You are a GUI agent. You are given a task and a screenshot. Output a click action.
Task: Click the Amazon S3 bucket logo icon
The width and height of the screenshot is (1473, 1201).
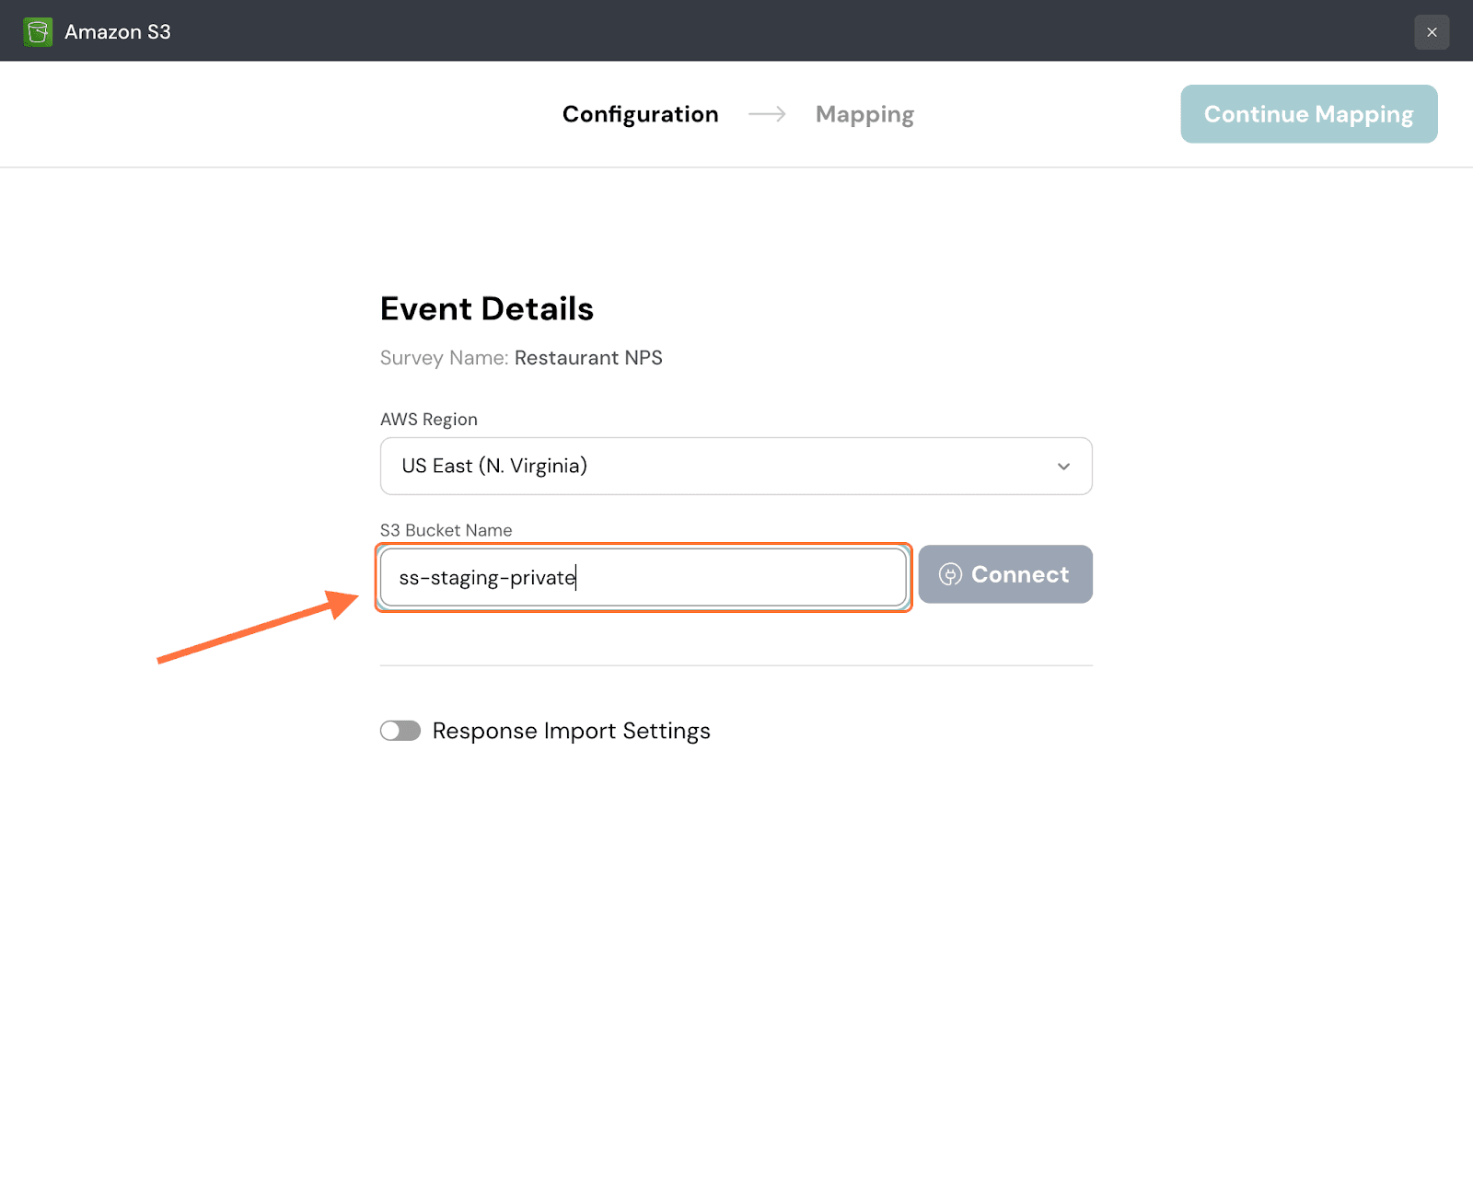[38, 32]
